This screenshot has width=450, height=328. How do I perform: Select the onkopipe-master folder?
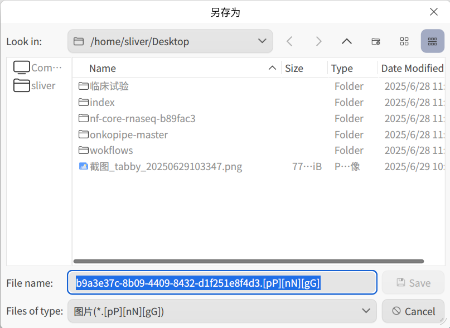coord(123,134)
